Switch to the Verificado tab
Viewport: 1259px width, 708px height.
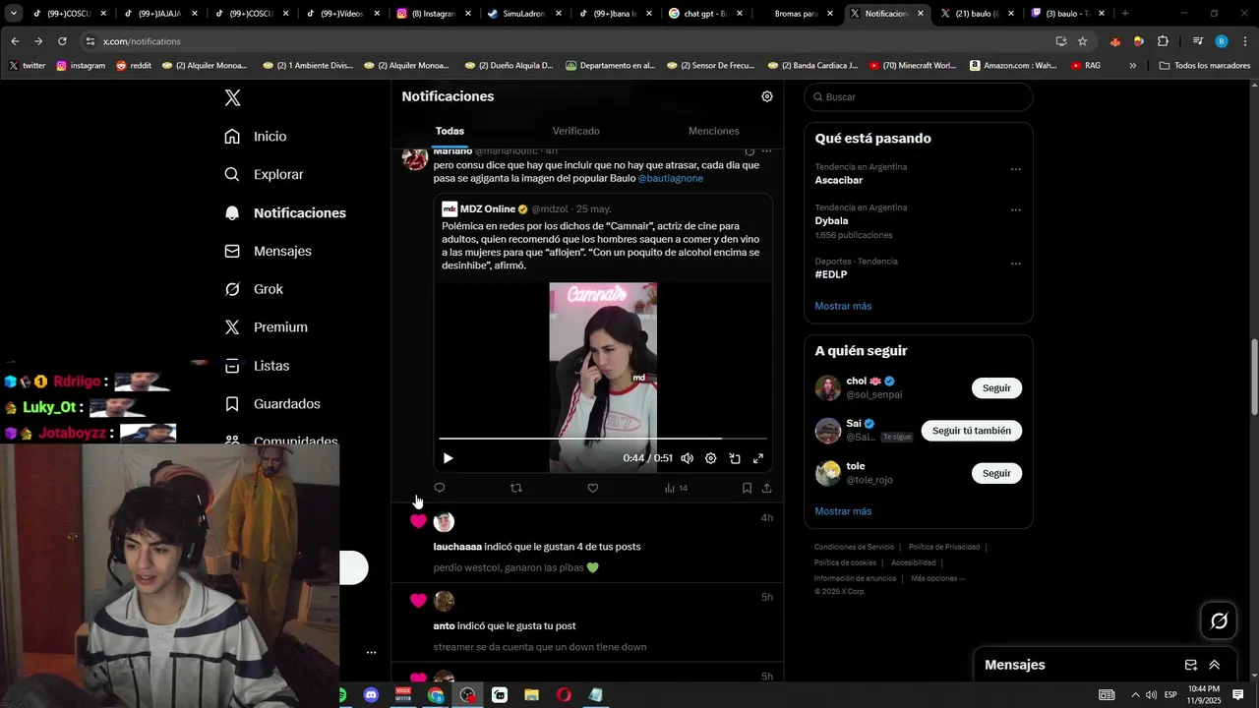pyautogui.click(x=575, y=131)
